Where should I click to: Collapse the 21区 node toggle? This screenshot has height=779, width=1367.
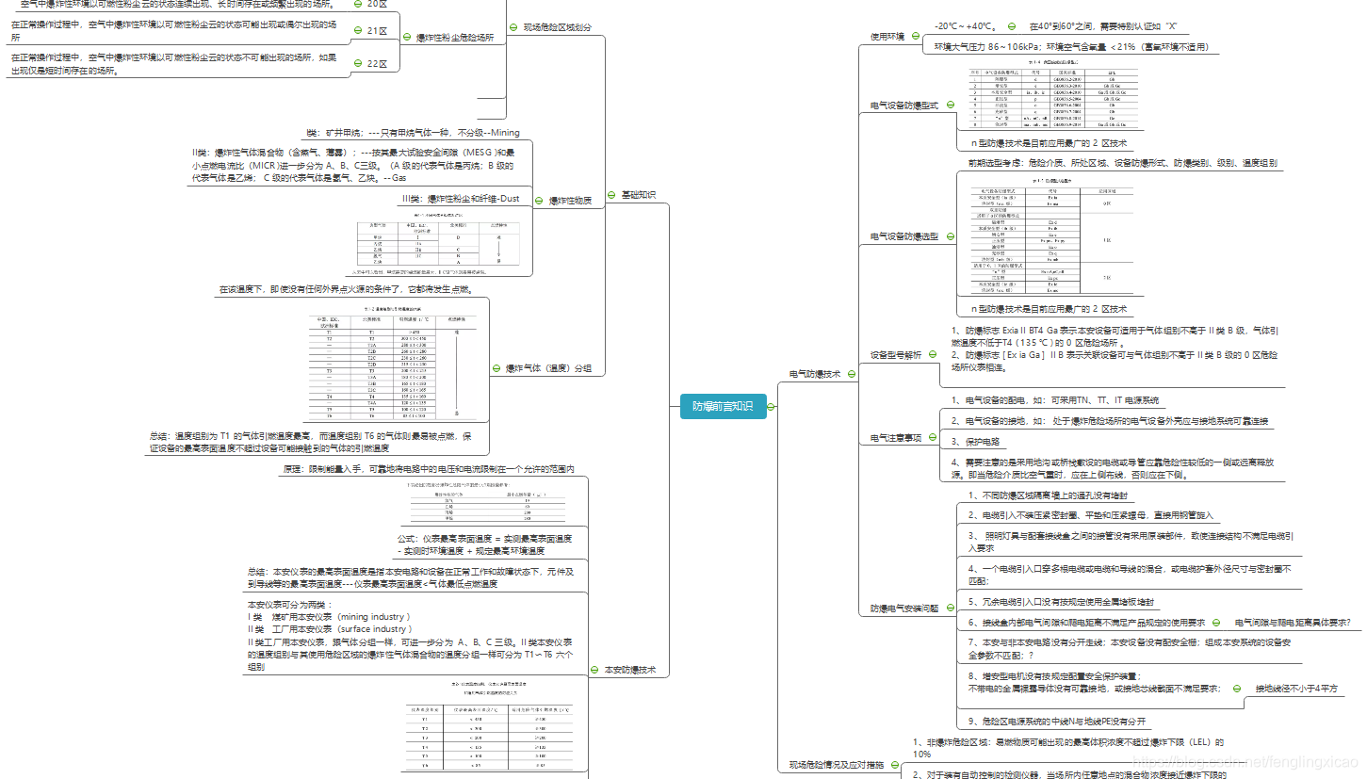click(358, 30)
